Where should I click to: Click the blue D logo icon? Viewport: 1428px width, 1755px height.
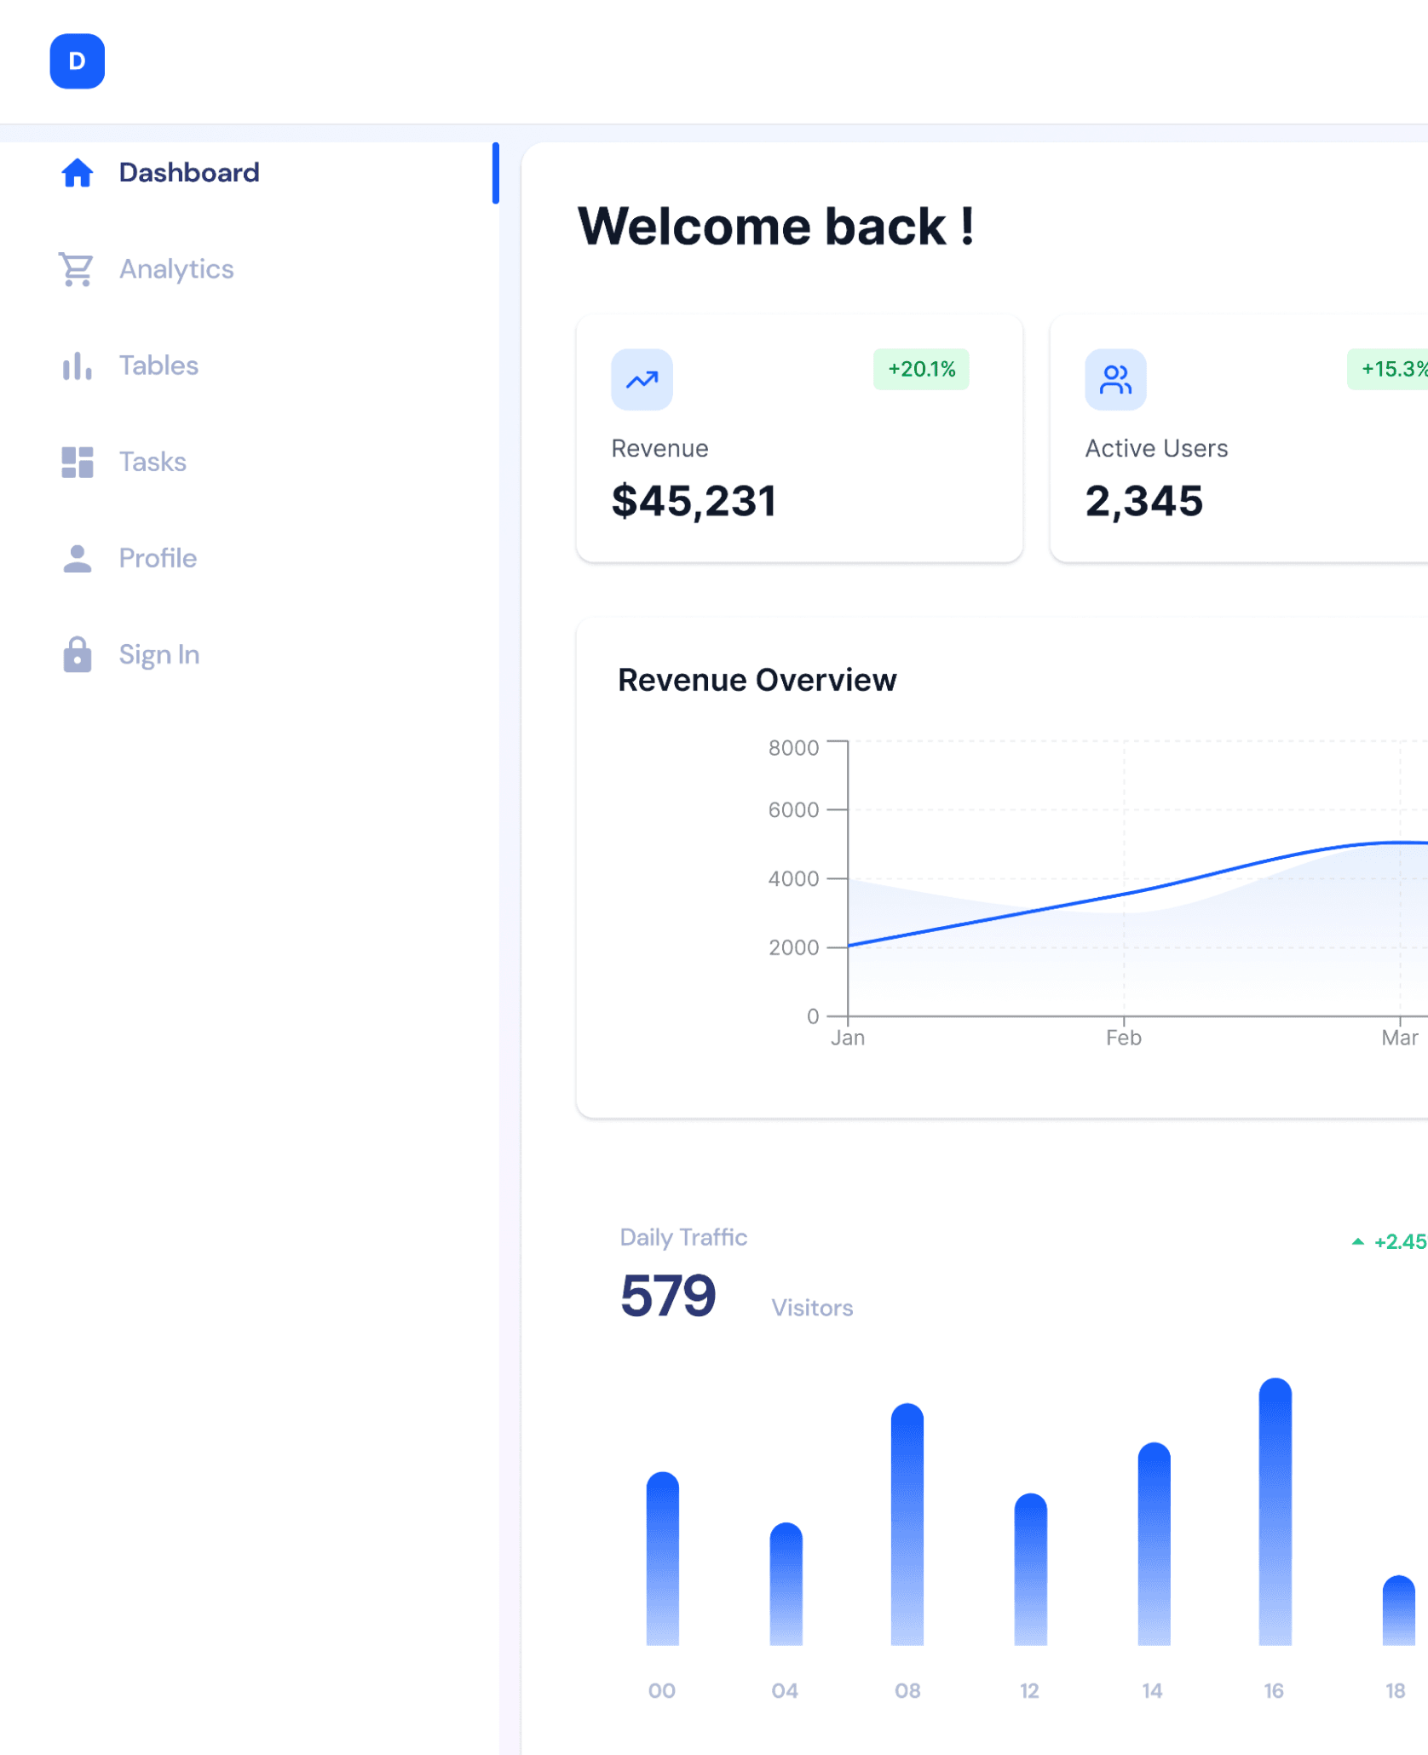point(77,61)
